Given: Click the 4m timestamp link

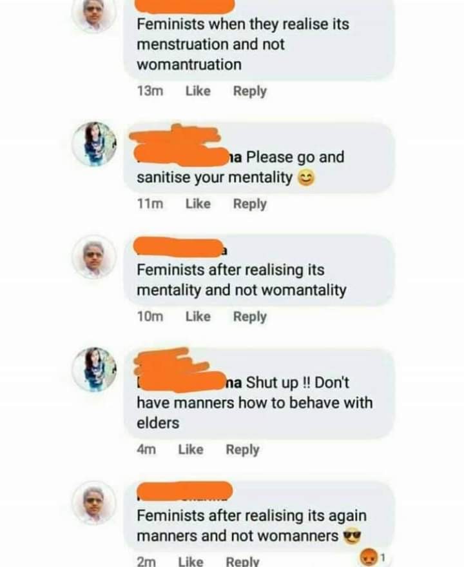Looking at the screenshot, I should [x=146, y=450].
